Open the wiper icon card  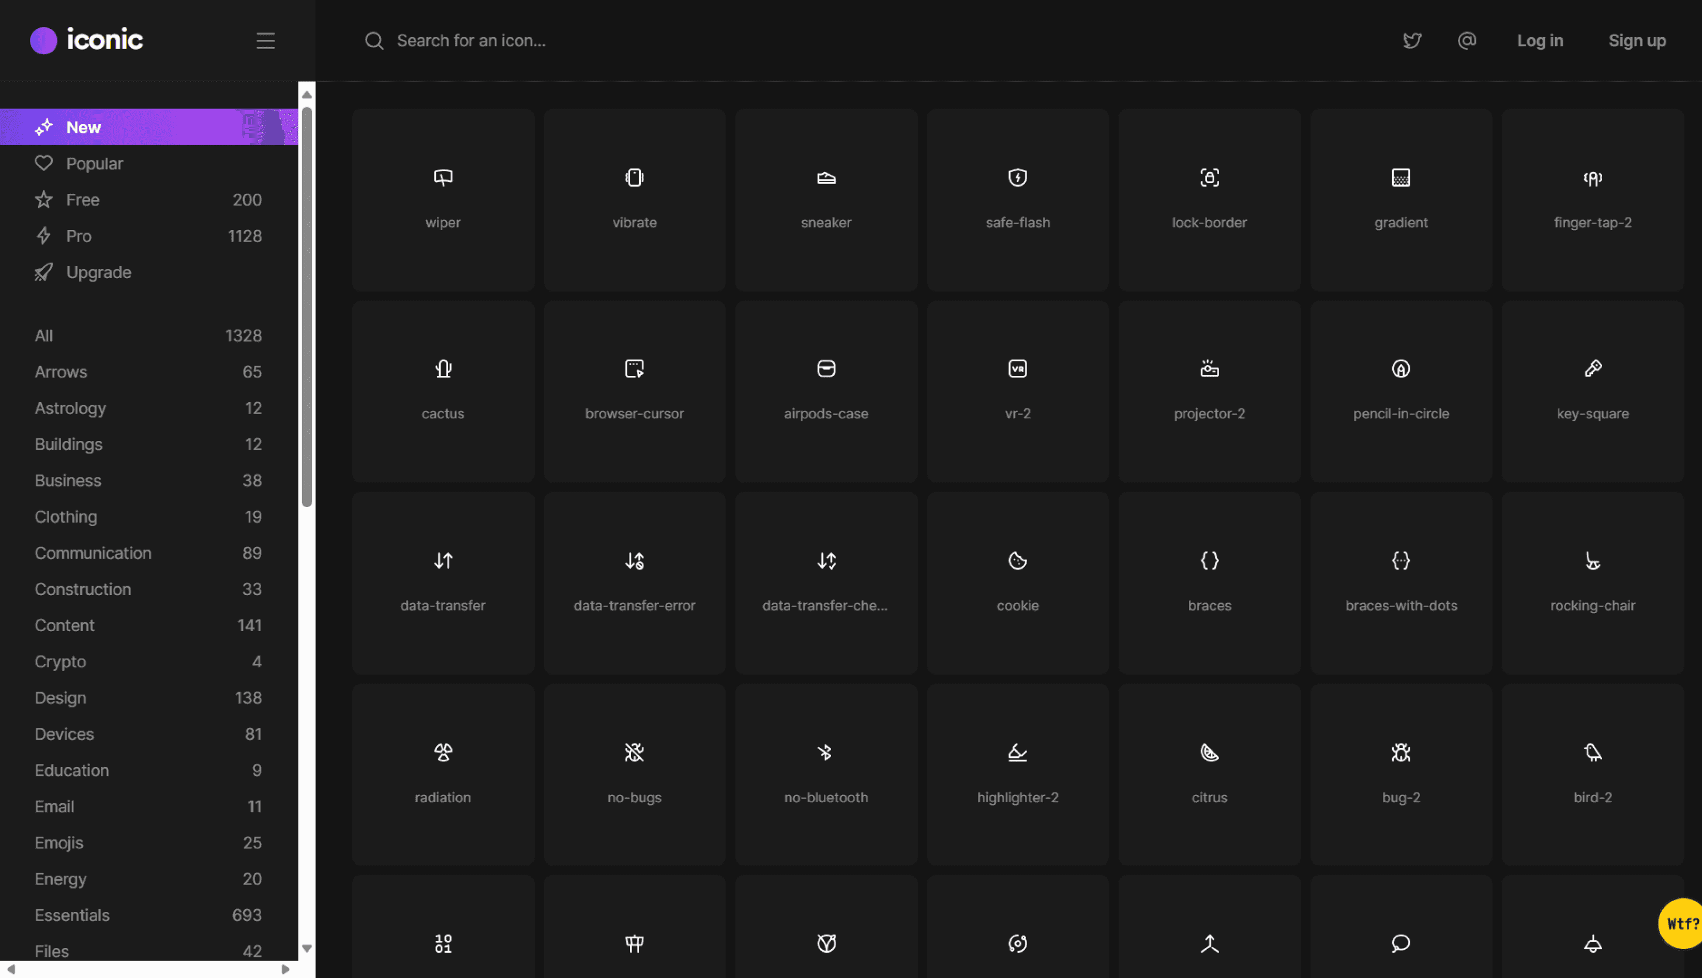(x=443, y=200)
